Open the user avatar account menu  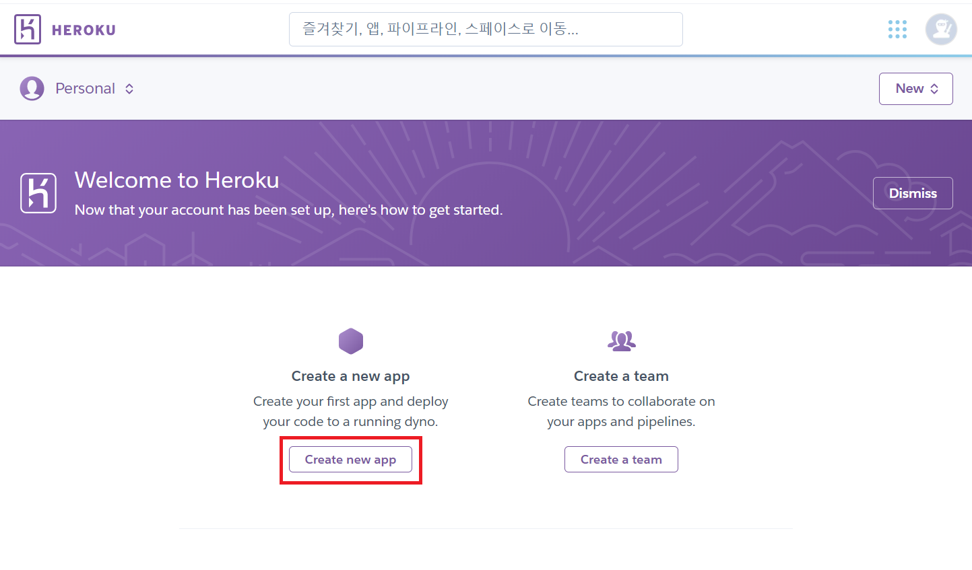941,30
